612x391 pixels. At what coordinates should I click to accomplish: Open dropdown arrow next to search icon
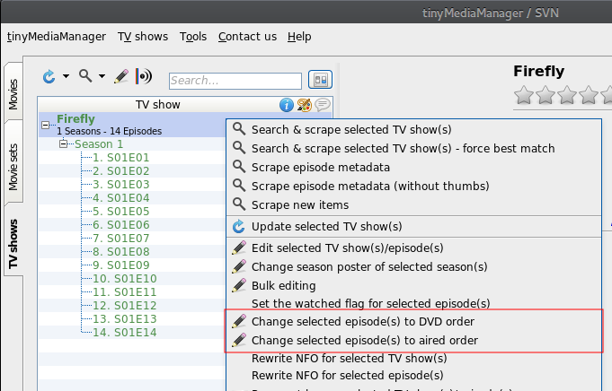[x=102, y=76]
